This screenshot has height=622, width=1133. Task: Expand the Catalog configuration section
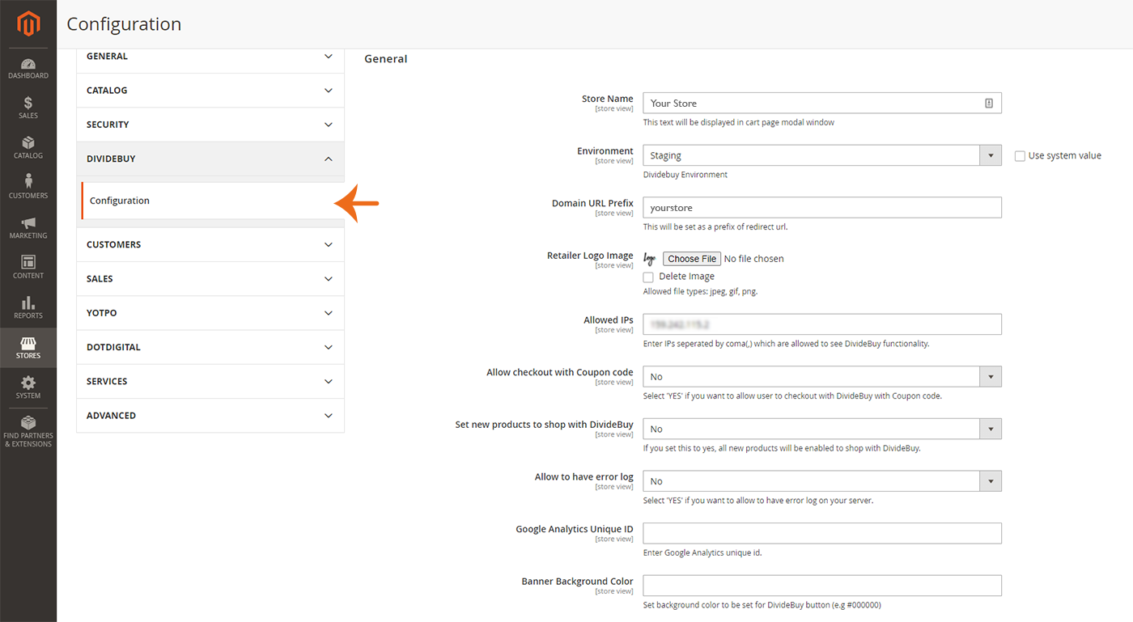pos(210,91)
